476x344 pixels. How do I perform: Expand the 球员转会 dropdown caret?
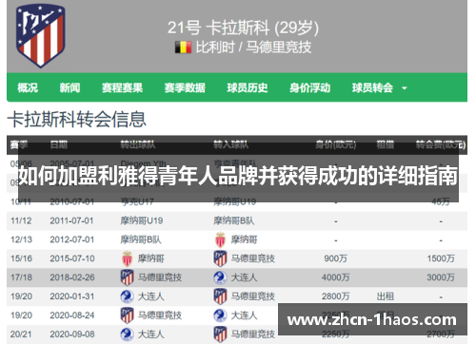(405, 88)
